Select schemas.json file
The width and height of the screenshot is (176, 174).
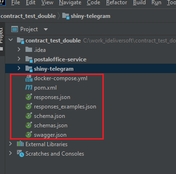point(50,125)
